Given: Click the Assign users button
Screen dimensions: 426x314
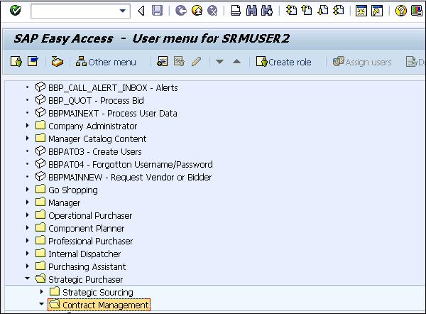Looking at the screenshot, I should (x=362, y=62).
